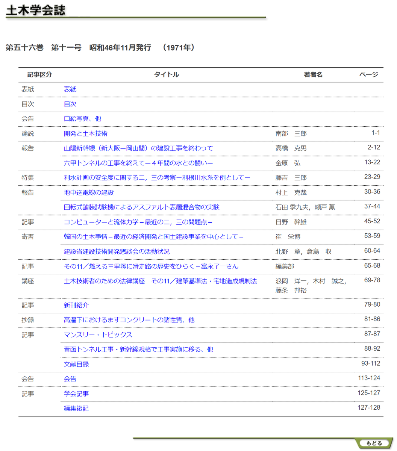Open the 学会記事 link
The height and width of the screenshot is (451, 397).
76,393
